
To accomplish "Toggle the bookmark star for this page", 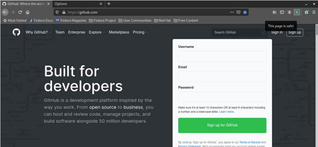I will [x=245, y=12].
